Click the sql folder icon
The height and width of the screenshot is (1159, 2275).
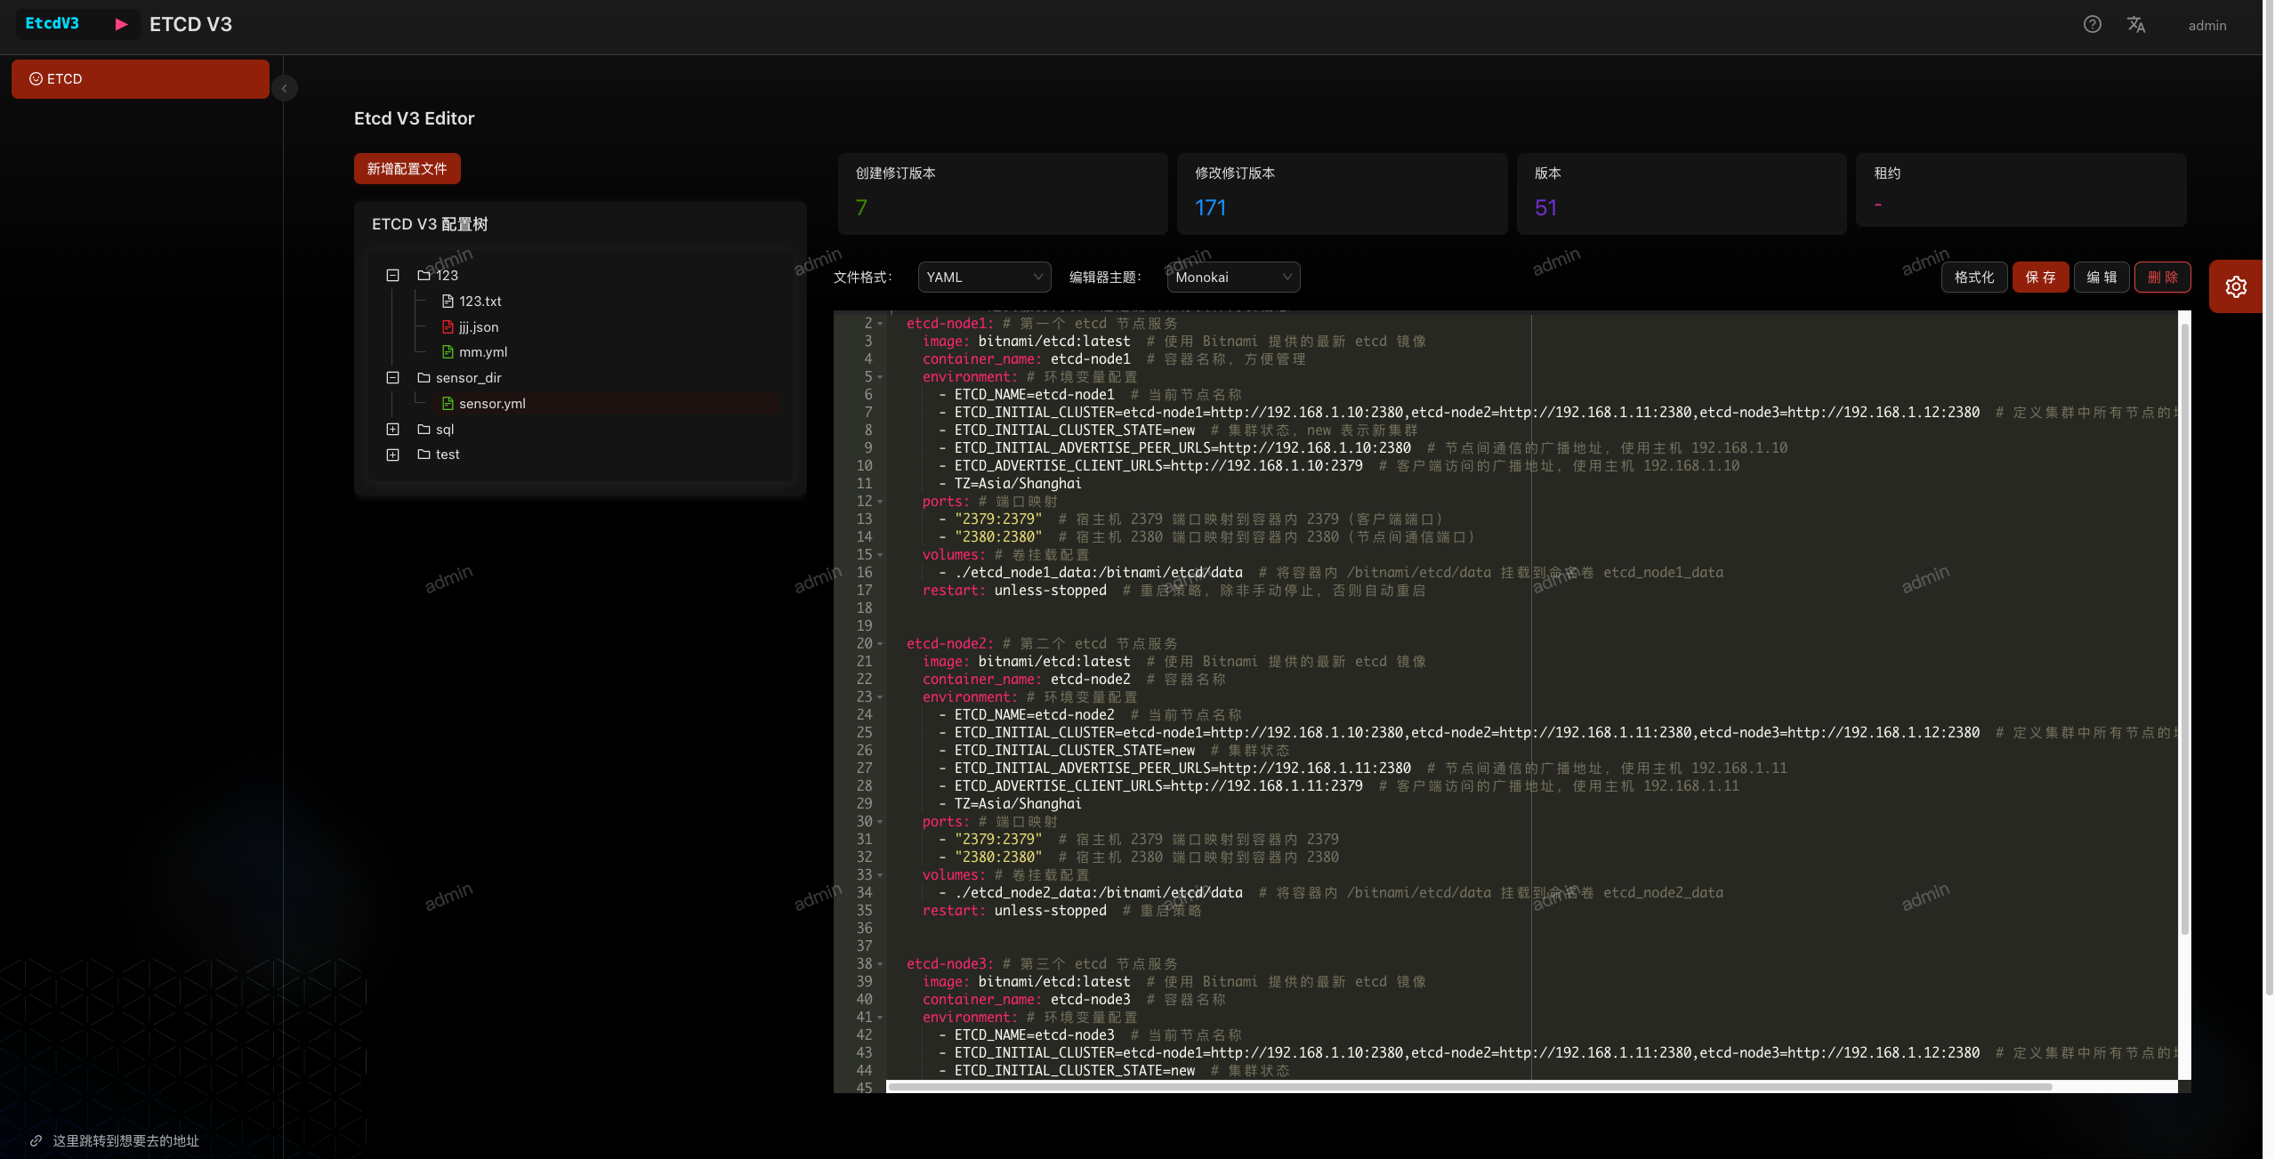(x=424, y=430)
